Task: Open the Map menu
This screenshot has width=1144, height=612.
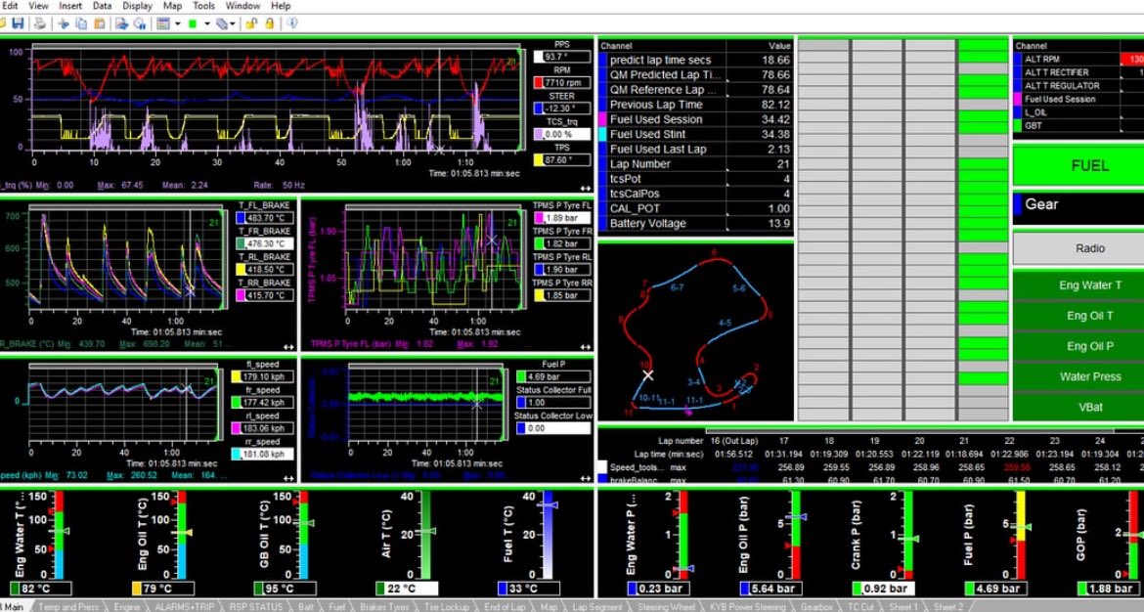Action: [173, 6]
